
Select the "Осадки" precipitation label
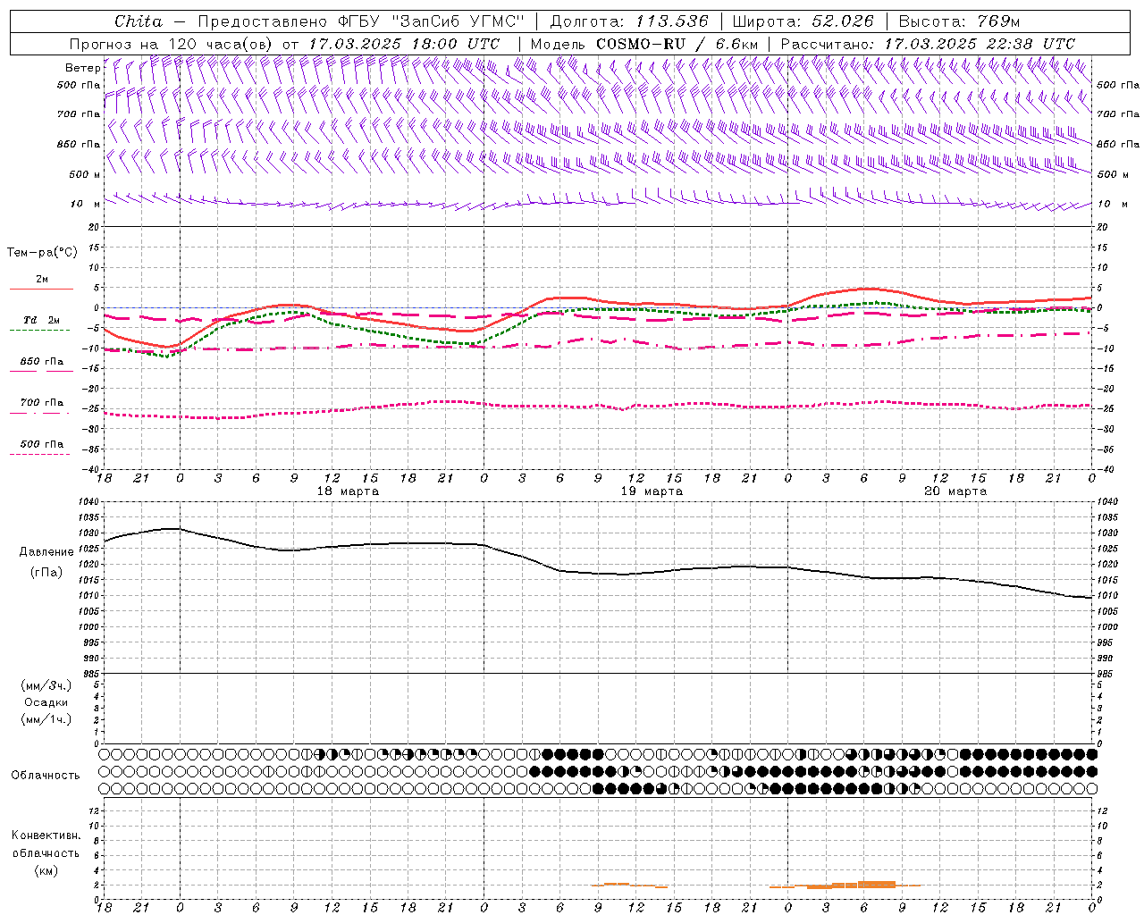point(46,702)
